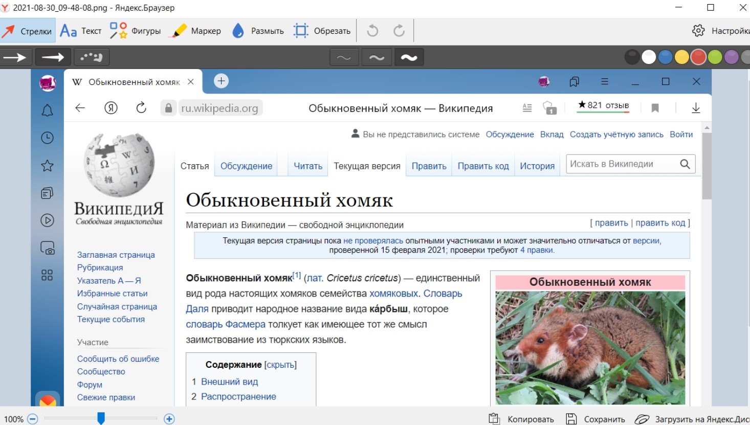
Task: Click Копировать copy button
Action: pyautogui.click(x=521, y=419)
